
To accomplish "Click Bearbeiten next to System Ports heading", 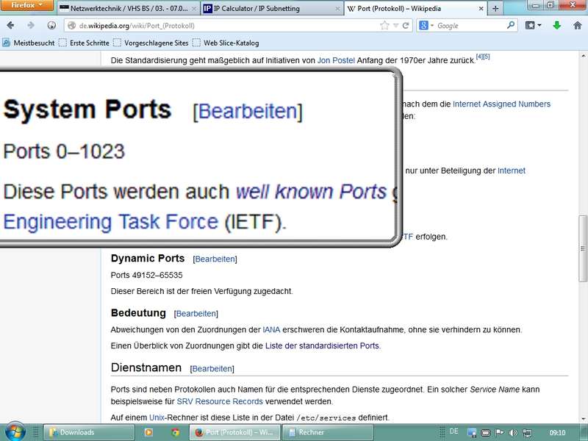I will tap(248, 111).
